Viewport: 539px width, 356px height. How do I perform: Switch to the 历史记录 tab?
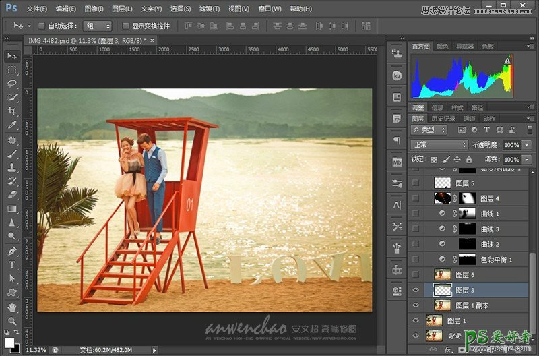click(x=443, y=119)
